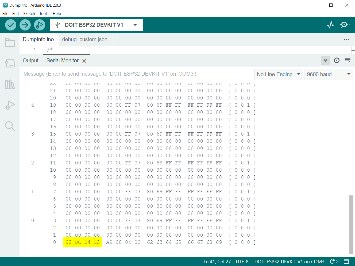355x266 pixels.
Task: Click the Arduino IDE logo in the title bar
Action: click(x=5, y=5)
